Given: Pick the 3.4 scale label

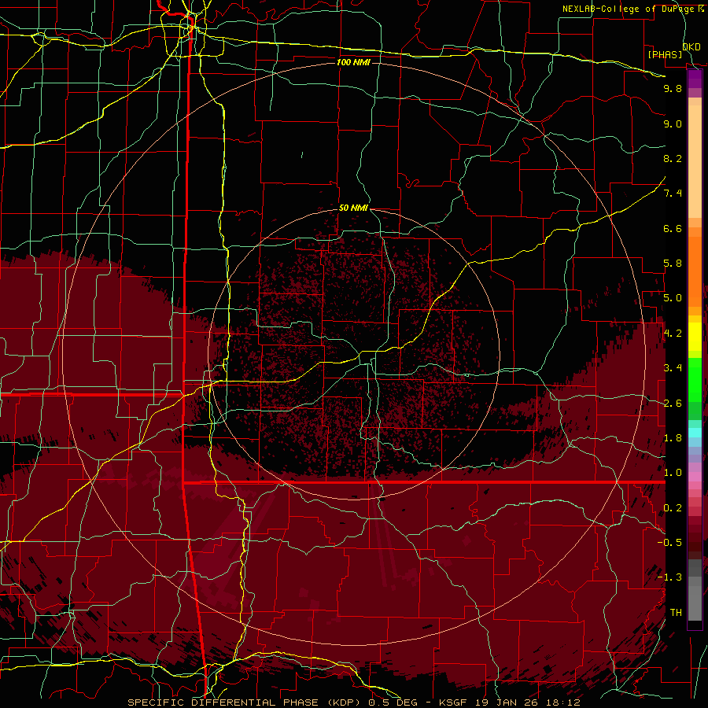Looking at the screenshot, I should pos(673,368).
